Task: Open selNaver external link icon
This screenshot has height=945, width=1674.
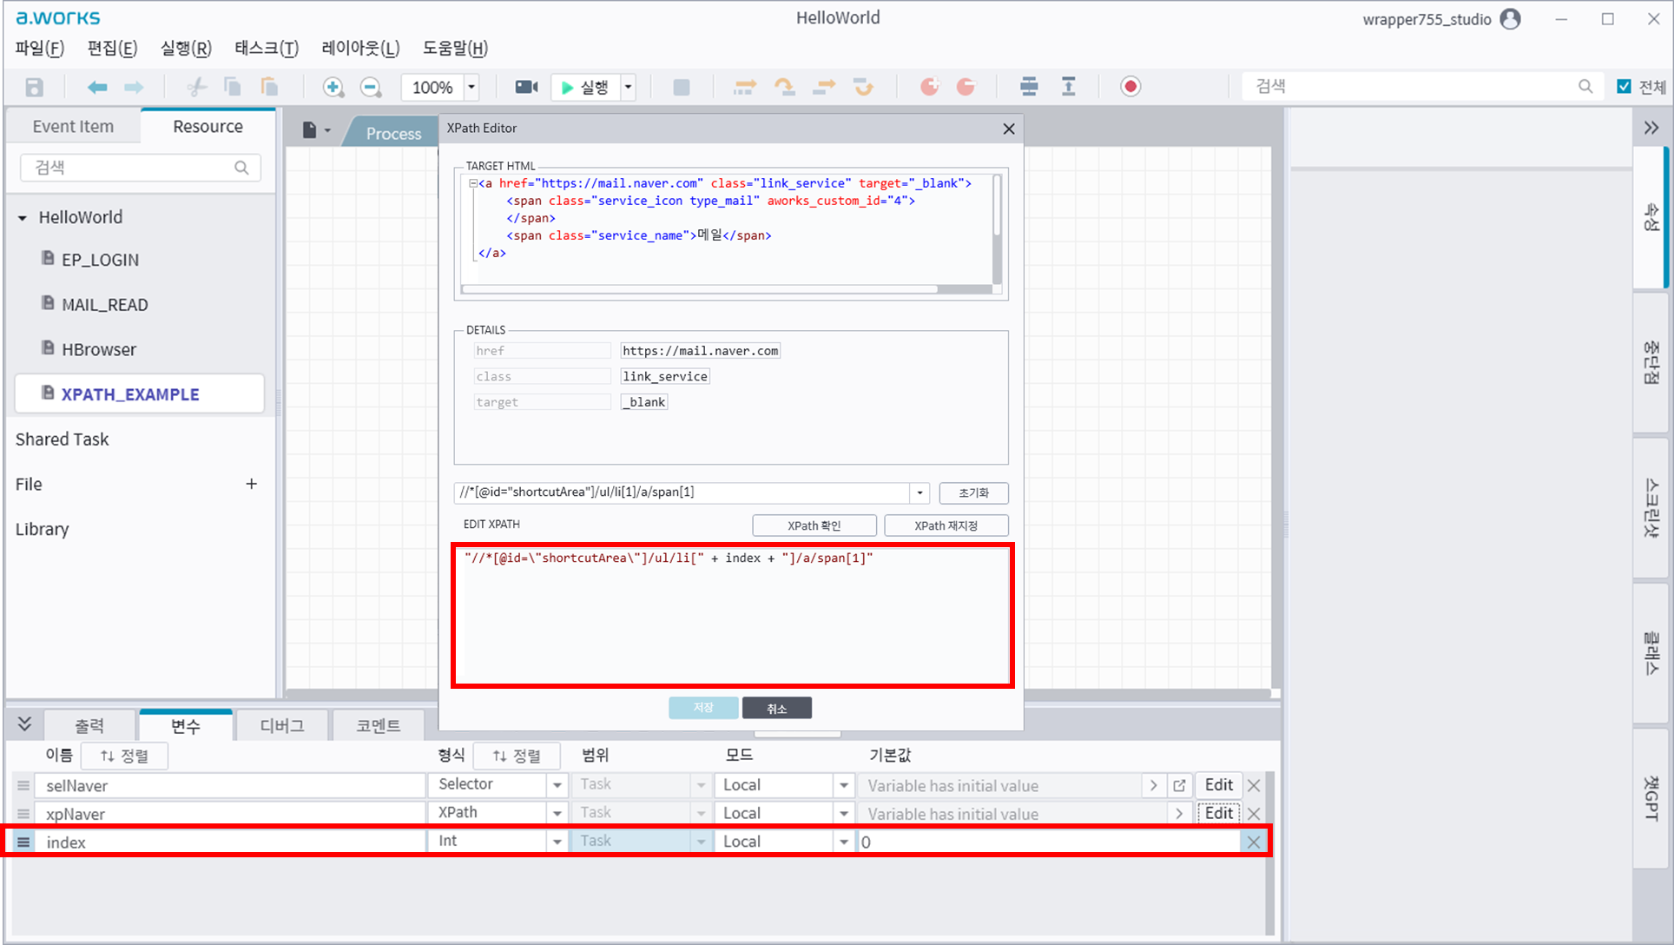Action: click(1179, 785)
